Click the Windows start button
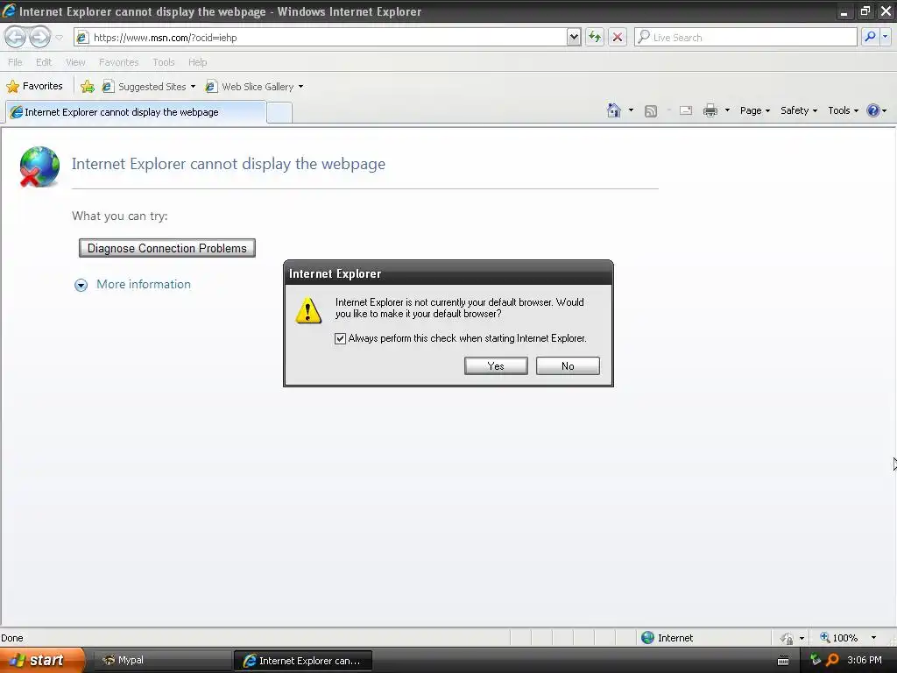The image size is (897, 673). tap(42, 660)
